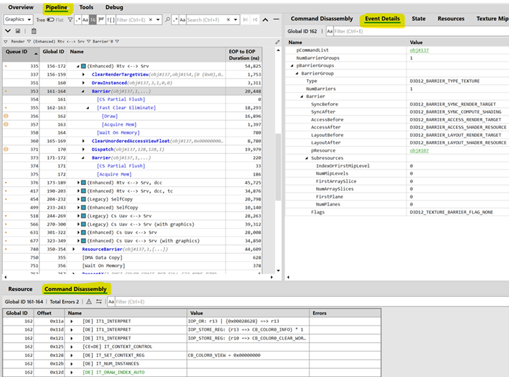Switch to the Pipeline tab

click(x=56, y=7)
